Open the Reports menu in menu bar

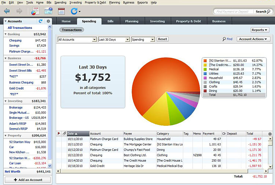pos(142,3)
